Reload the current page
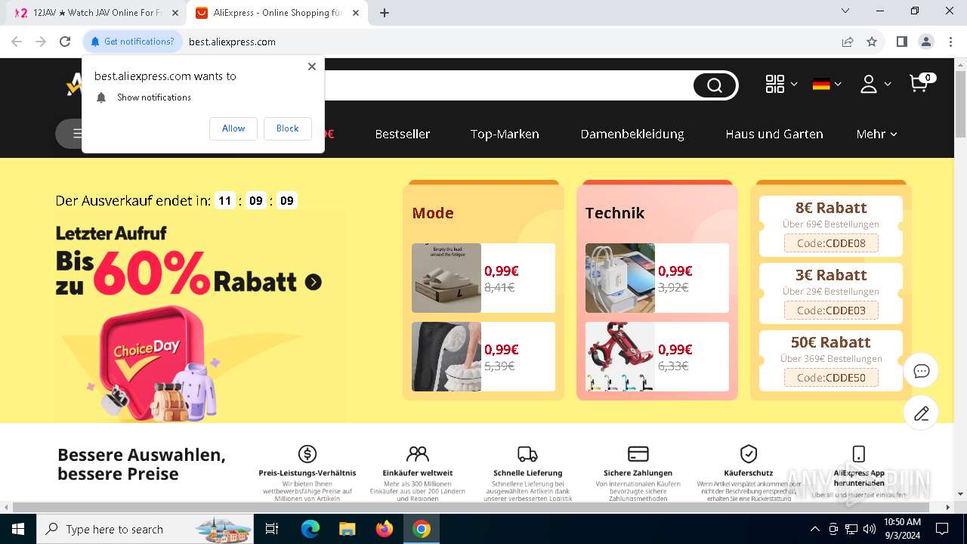This screenshot has height=544, width=967. [65, 42]
